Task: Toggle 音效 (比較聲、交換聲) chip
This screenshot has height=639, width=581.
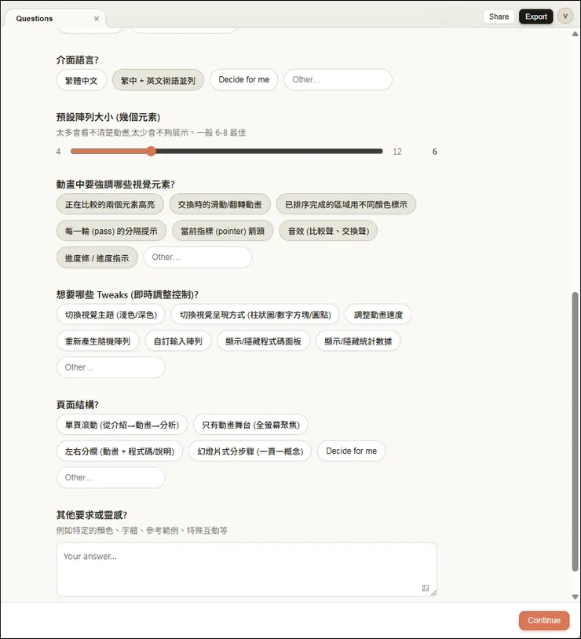Action: click(328, 231)
